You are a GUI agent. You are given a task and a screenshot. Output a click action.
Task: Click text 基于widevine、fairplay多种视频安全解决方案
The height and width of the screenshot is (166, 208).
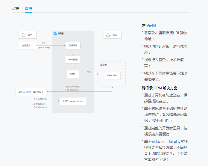166,145
